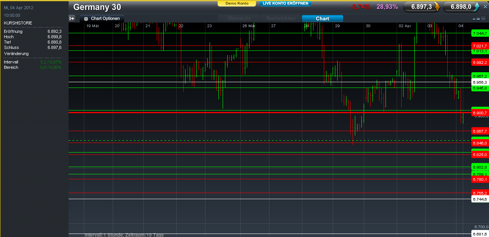Click the Schluss value 6.897,6

(54, 47)
